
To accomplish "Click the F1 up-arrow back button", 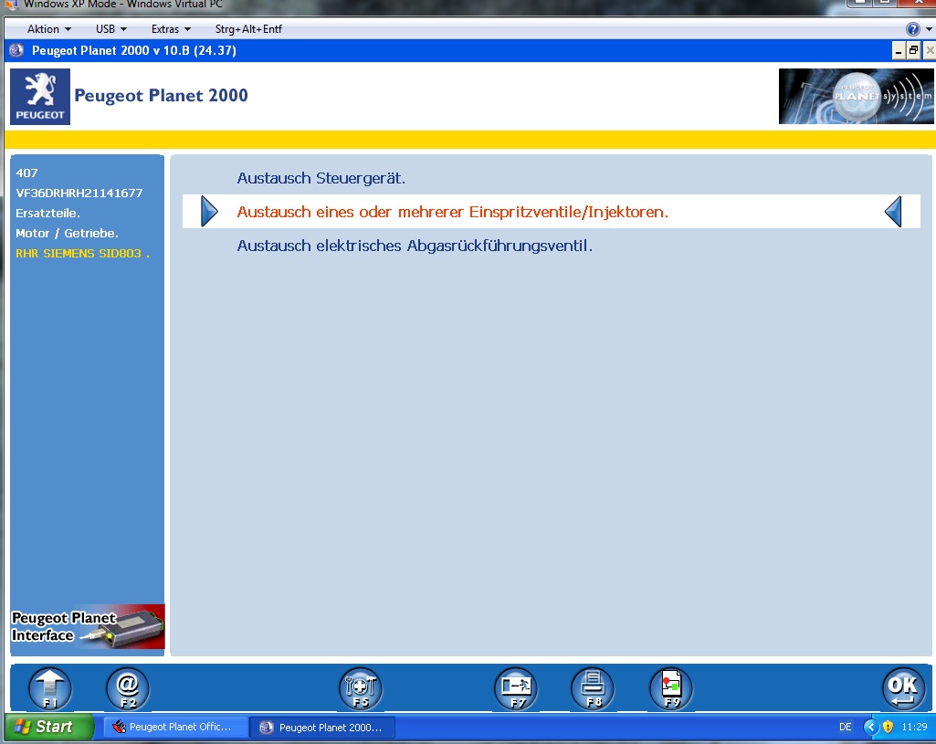I will [50, 688].
